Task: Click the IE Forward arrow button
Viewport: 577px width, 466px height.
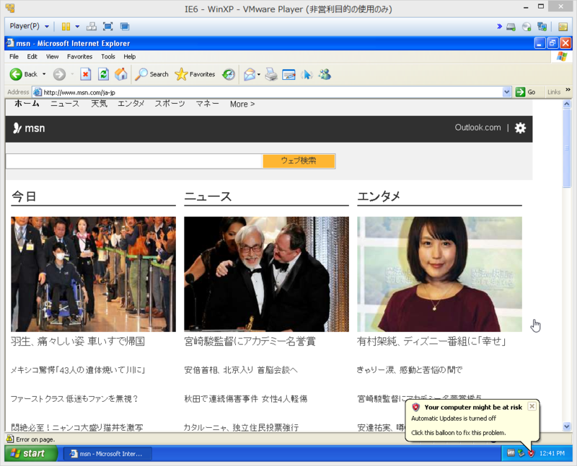Action: [59, 74]
